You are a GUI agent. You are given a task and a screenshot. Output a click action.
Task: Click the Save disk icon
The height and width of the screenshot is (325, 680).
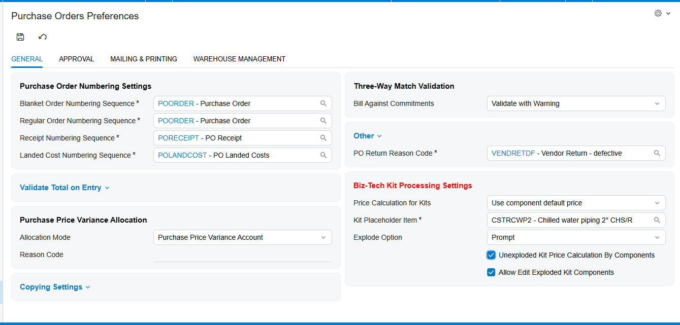point(20,37)
